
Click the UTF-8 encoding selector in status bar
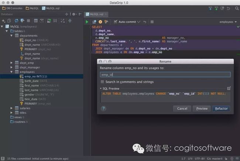pos(200,159)
